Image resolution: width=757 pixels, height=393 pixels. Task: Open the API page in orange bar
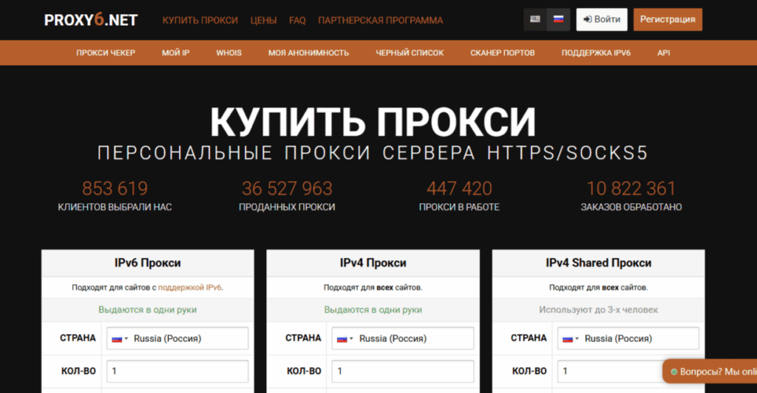coord(663,53)
